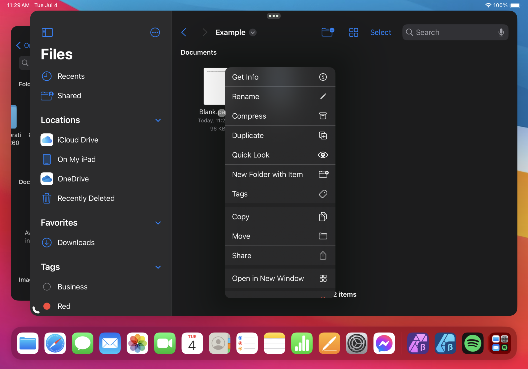The image size is (528, 369).
Task: Select the Red tag dot
Action: click(x=47, y=306)
